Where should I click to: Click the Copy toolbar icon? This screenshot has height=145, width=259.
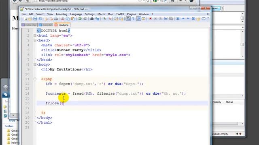click(68, 19)
